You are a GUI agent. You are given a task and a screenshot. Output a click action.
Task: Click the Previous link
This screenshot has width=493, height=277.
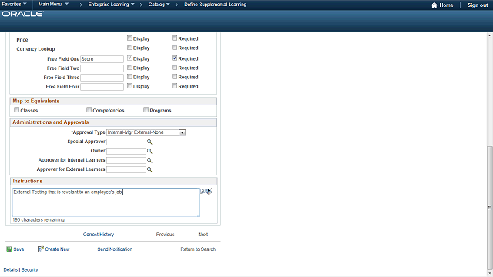[x=165, y=235]
